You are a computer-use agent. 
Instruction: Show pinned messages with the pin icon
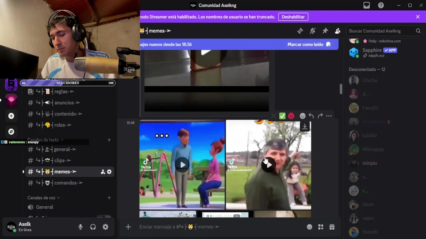[325, 31]
